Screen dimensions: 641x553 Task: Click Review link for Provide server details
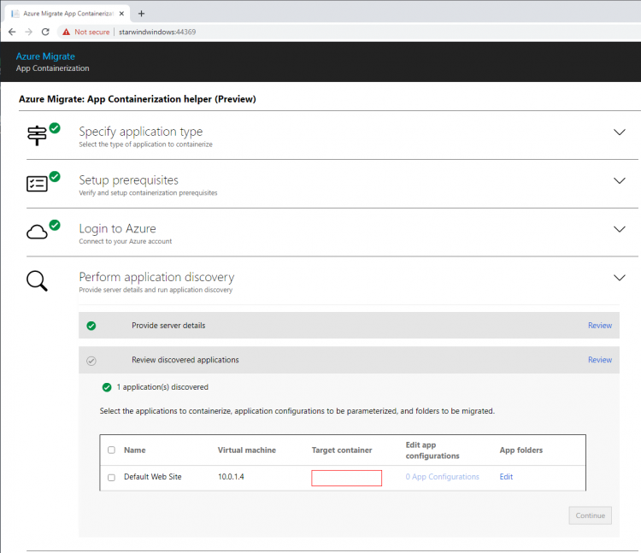[x=600, y=326]
